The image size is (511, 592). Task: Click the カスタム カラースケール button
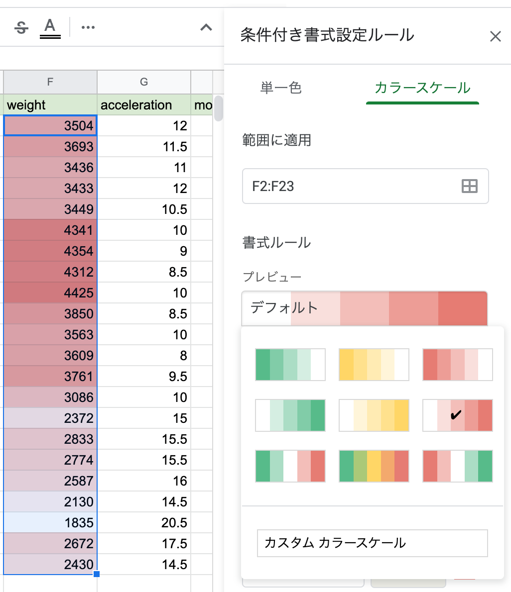(372, 543)
